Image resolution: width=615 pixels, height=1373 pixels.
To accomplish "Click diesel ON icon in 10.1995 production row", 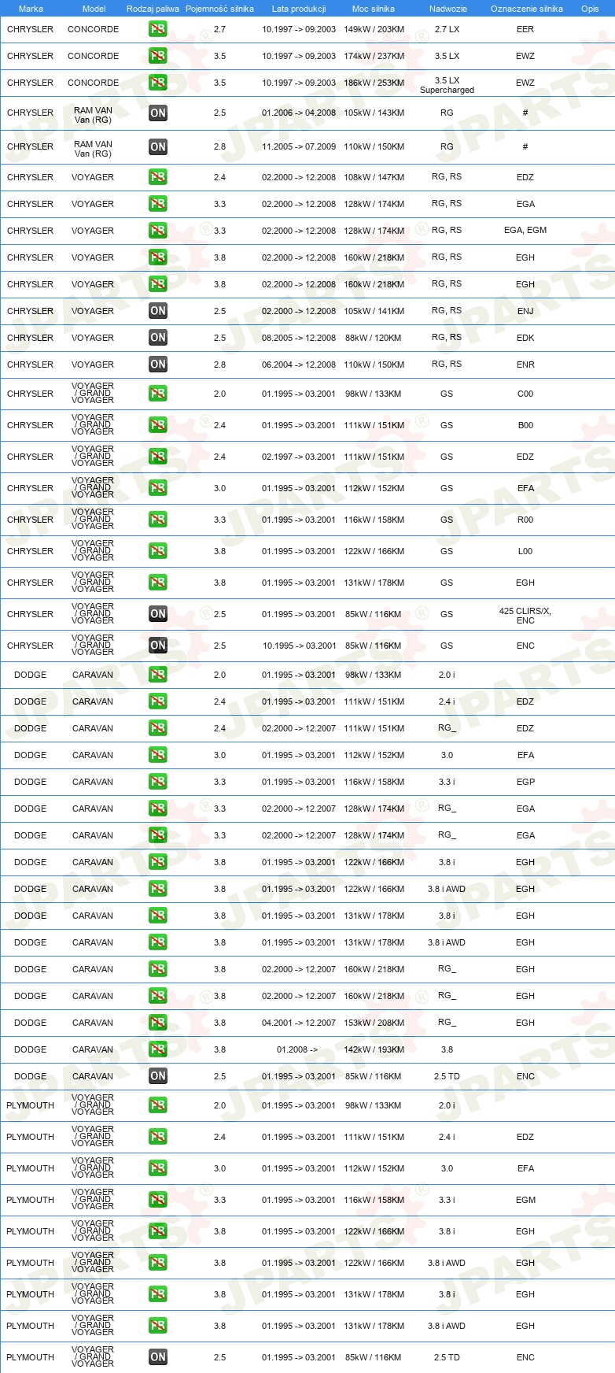I will point(158,646).
